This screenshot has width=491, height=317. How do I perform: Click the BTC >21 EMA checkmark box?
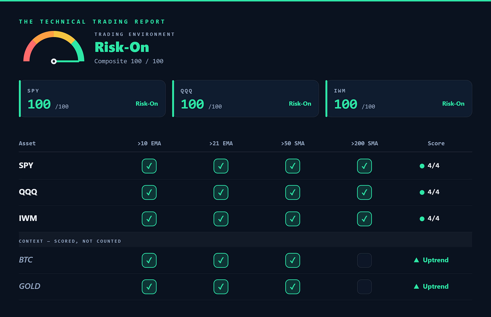pyautogui.click(x=221, y=260)
